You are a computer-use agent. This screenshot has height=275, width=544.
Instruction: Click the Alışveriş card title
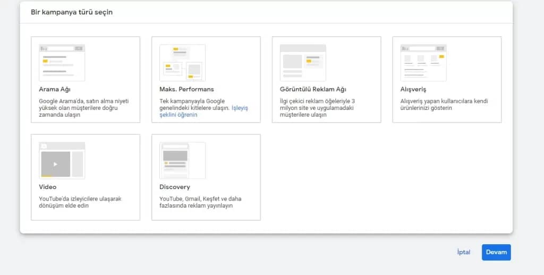click(413, 90)
